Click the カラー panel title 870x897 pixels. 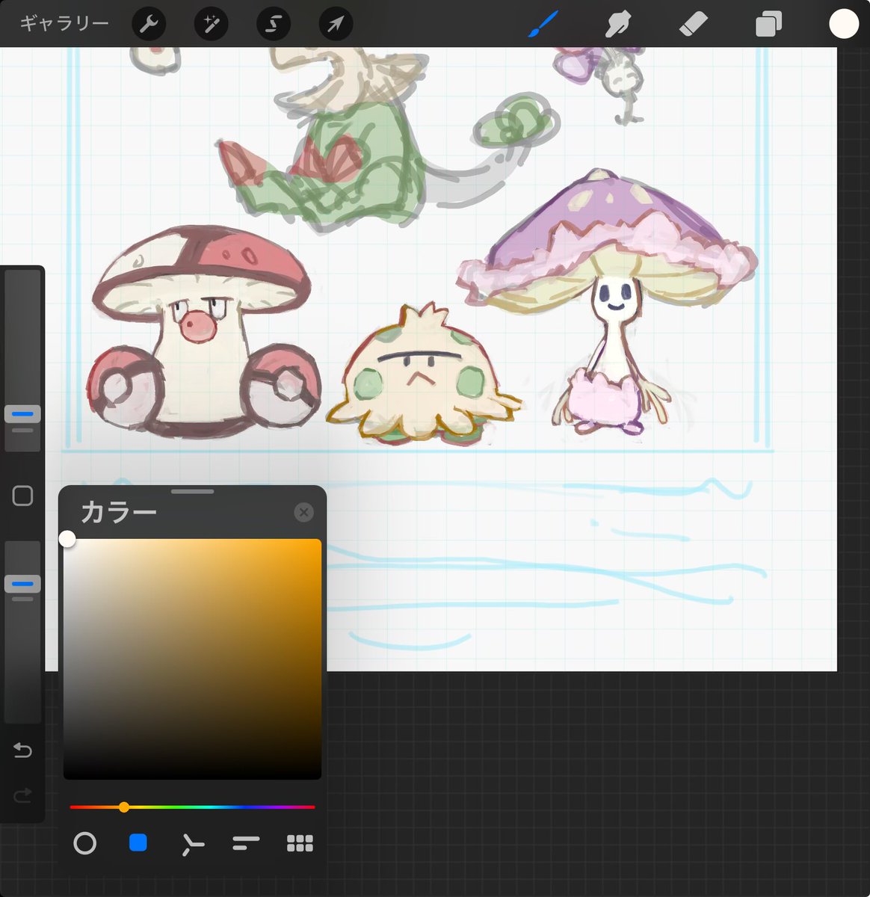[119, 512]
